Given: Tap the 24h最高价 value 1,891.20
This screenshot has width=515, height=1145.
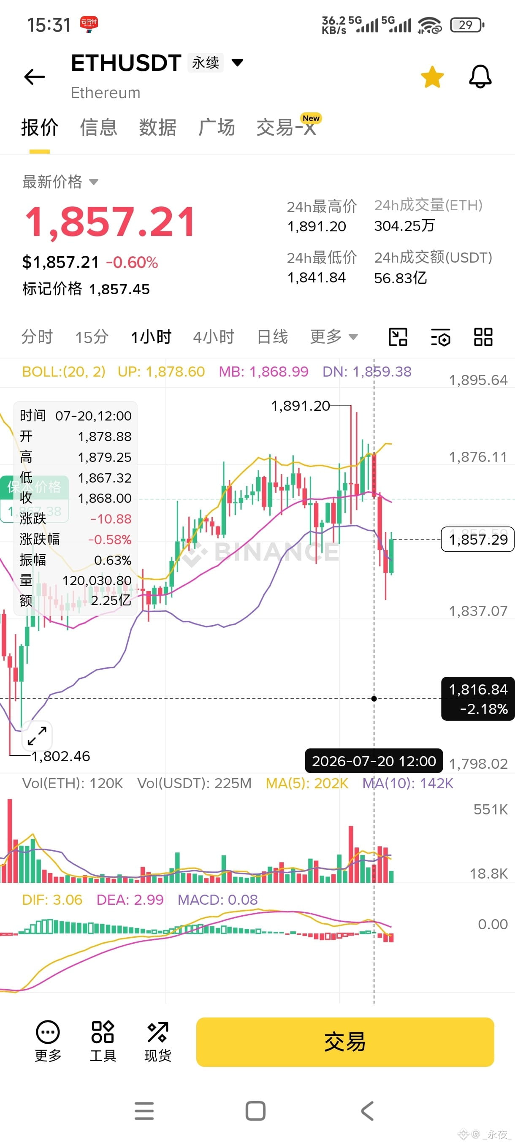Looking at the screenshot, I should [316, 227].
